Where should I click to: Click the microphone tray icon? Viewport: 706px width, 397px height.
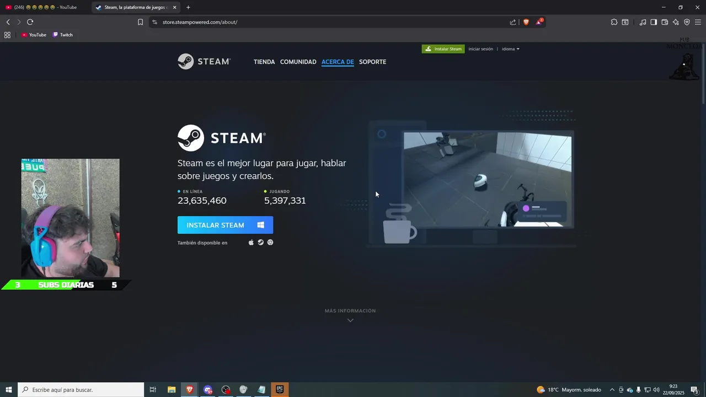(x=639, y=390)
